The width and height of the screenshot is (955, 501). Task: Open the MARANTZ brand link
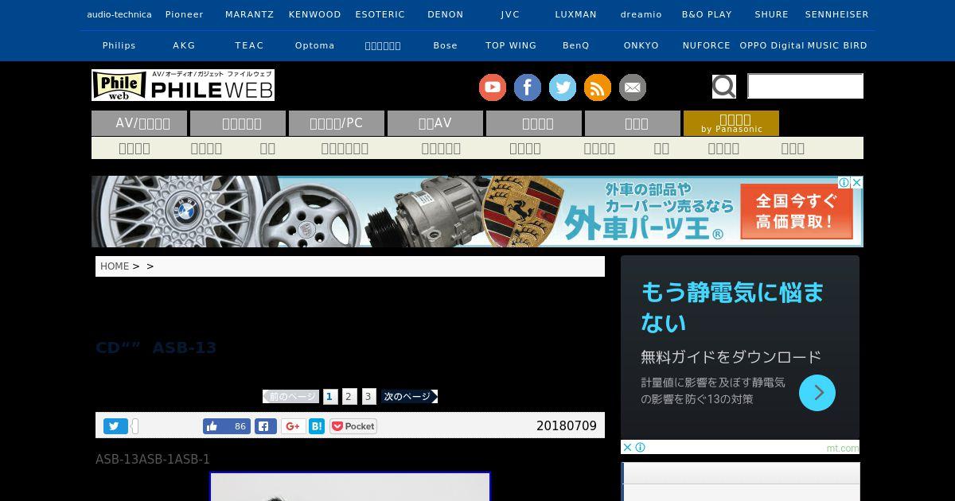point(250,14)
